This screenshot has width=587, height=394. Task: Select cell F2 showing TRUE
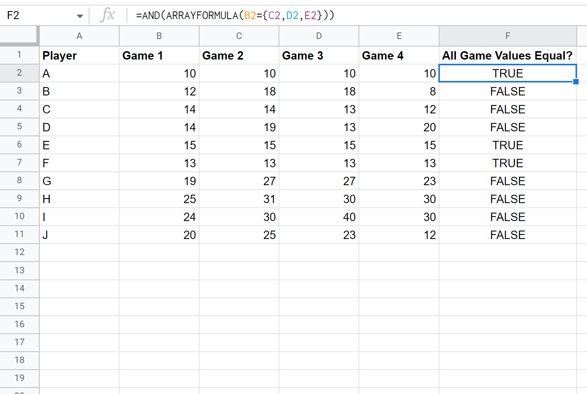coord(508,73)
